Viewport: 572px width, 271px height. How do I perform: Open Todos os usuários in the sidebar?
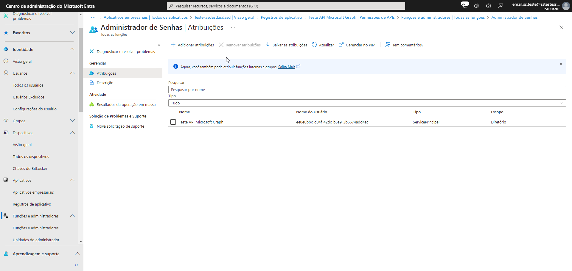pos(28,85)
